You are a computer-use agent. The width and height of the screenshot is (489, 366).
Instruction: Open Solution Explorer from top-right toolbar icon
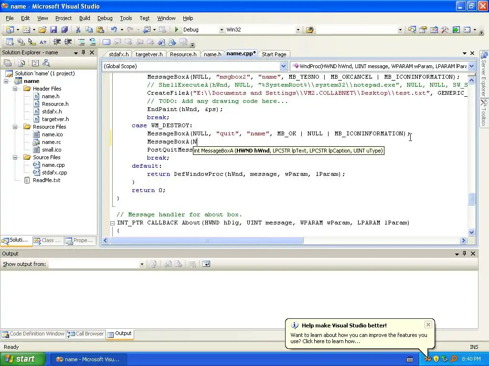click(x=412, y=30)
